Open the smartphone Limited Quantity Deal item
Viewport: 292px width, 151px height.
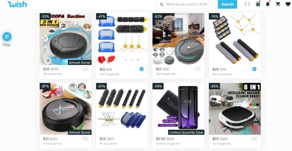178,109
